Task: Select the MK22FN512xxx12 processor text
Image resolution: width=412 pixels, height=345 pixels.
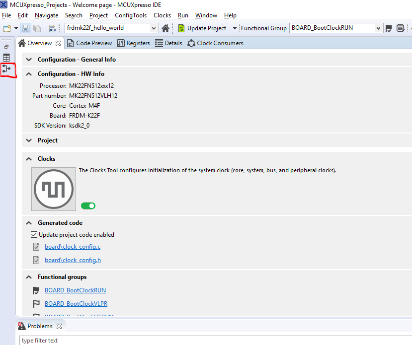Action: tap(91, 86)
